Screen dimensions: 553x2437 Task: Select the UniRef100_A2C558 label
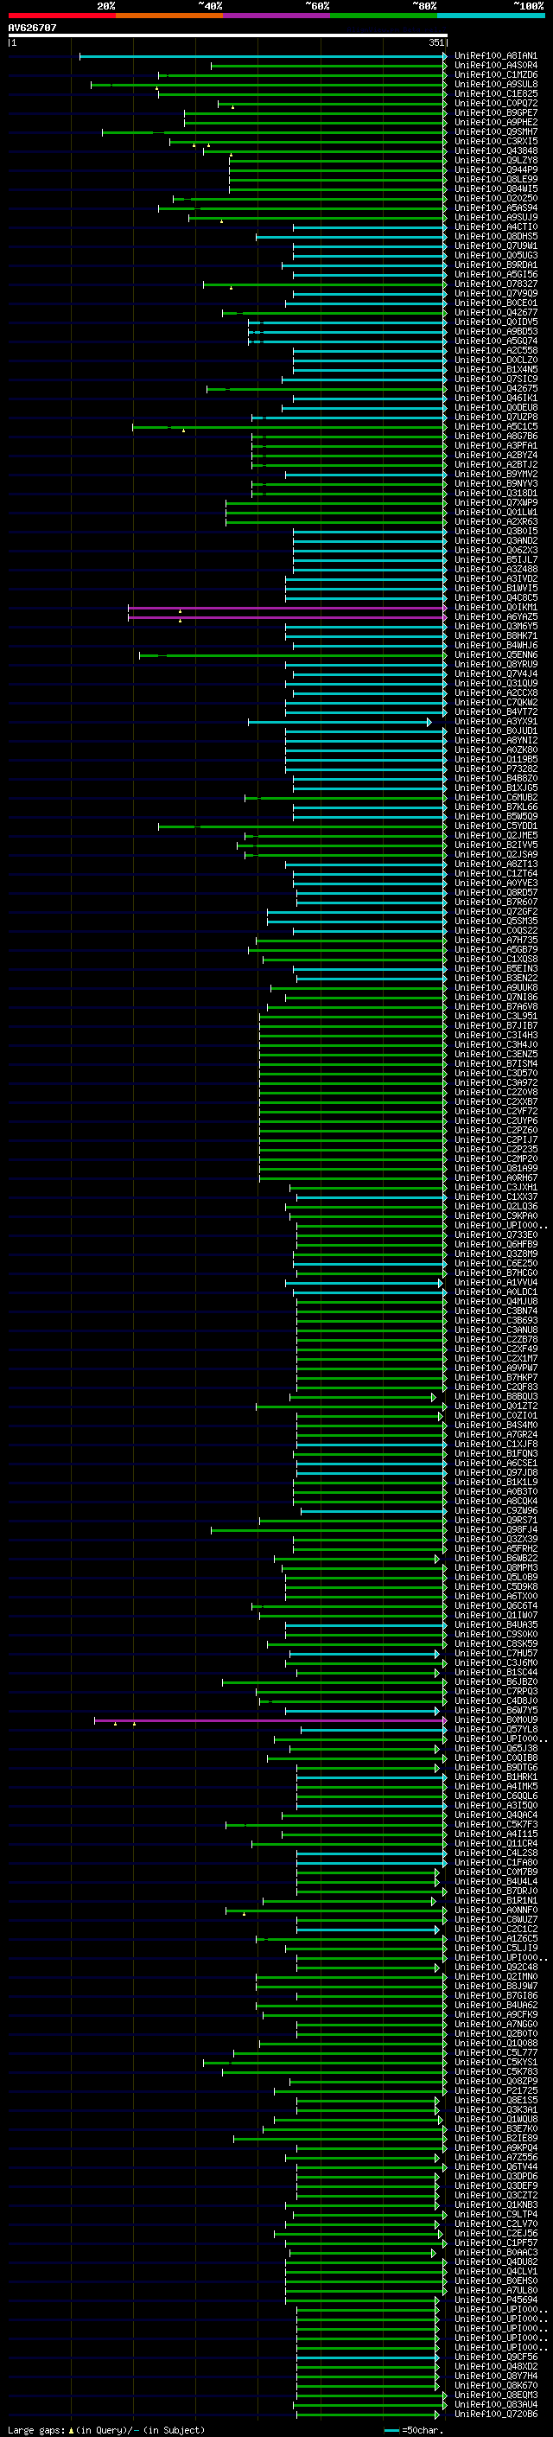pyautogui.click(x=495, y=350)
